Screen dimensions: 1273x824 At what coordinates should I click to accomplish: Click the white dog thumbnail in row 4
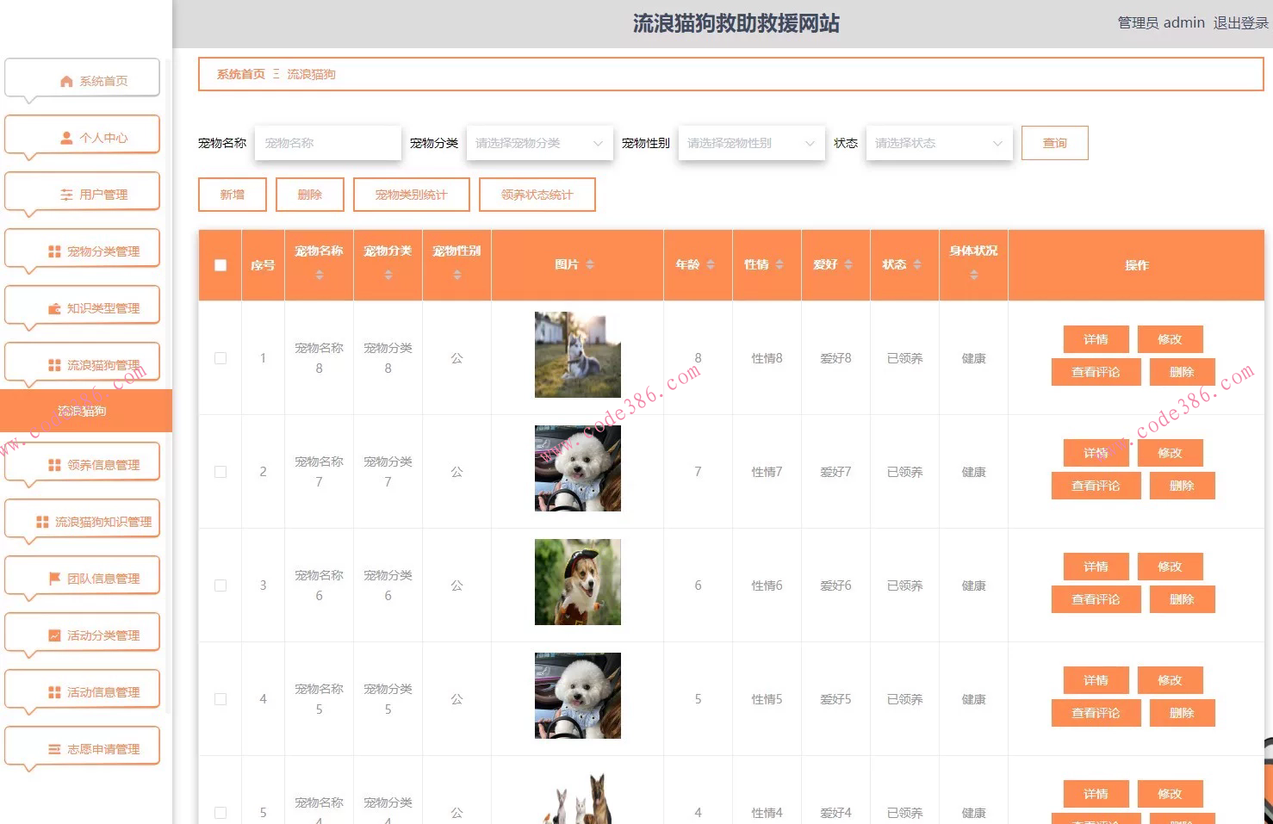tap(578, 696)
